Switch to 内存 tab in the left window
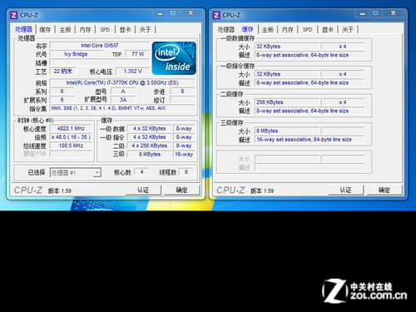The image size is (416, 312). click(x=85, y=30)
